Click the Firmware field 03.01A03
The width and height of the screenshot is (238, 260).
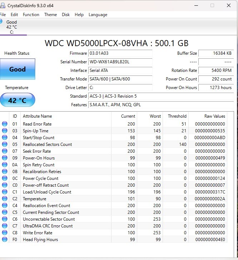pos(120,53)
